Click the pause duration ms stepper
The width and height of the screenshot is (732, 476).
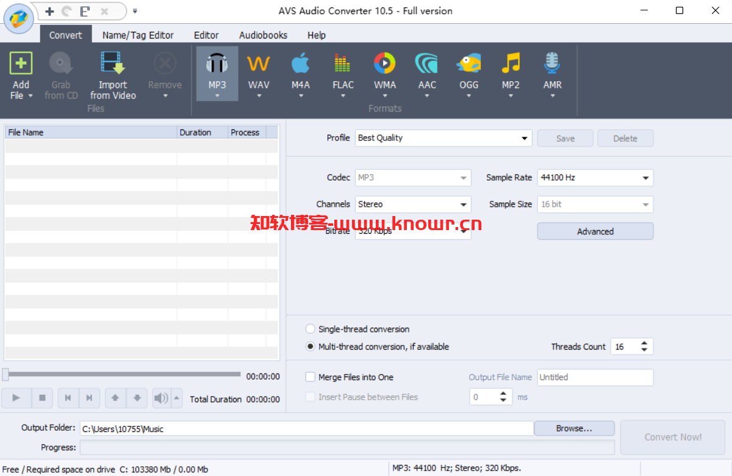(x=503, y=397)
